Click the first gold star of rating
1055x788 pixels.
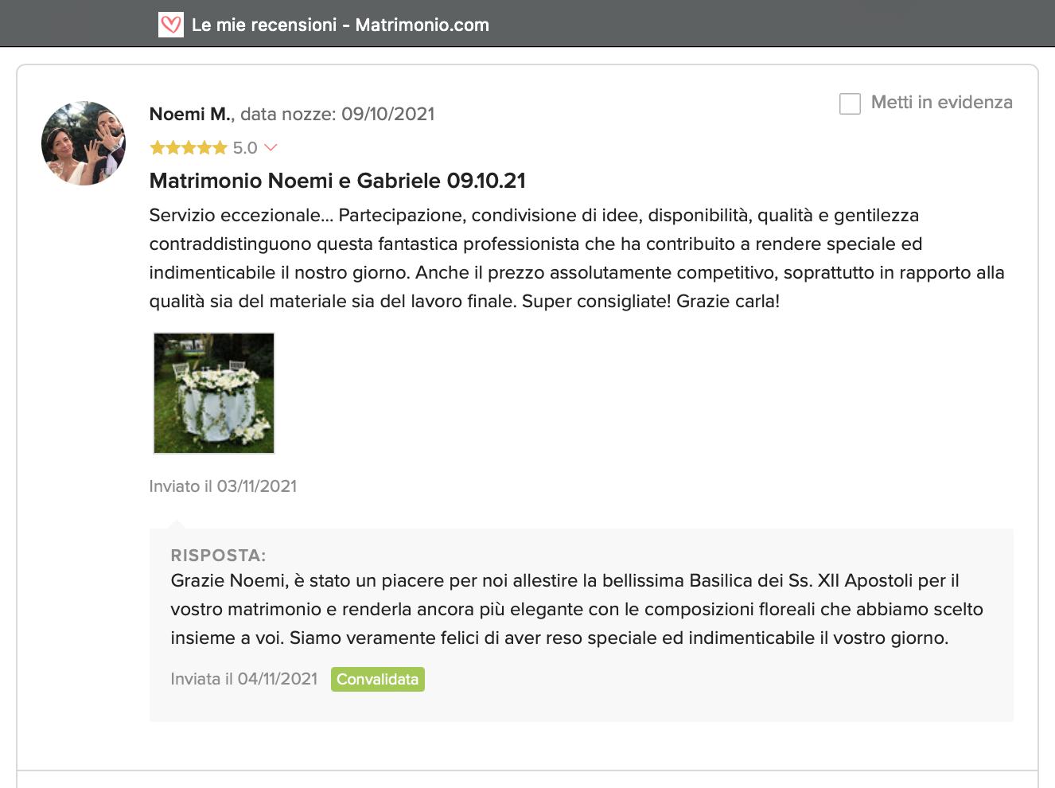[158, 148]
